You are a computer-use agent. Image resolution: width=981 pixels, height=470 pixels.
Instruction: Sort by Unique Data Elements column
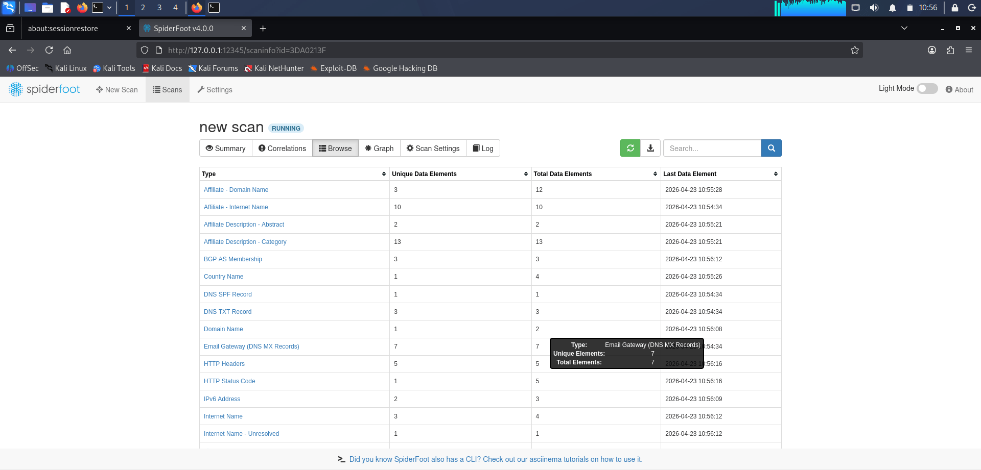[460, 174]
